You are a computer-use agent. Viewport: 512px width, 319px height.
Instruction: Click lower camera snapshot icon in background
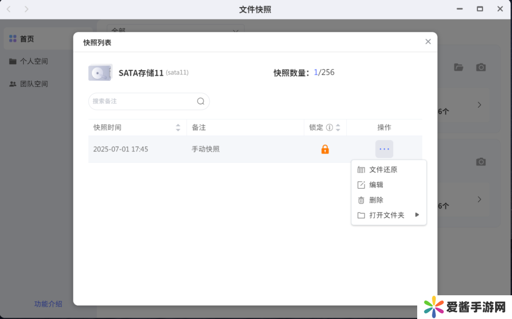(481, 162)
